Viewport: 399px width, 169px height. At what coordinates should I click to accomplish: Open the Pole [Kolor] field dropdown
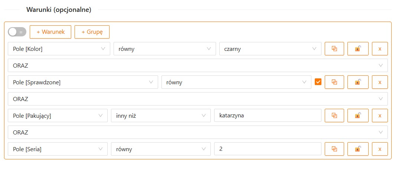pos(59,49)
